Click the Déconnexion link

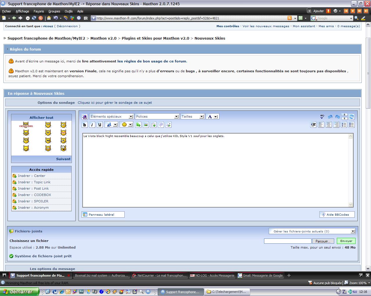(x=67, y=26)
